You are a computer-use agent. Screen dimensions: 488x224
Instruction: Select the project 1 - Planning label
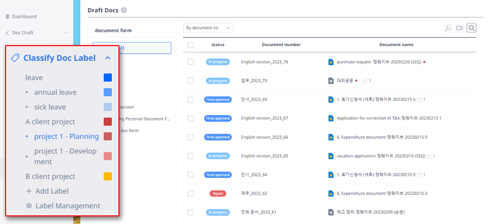[x=66, y=136]
